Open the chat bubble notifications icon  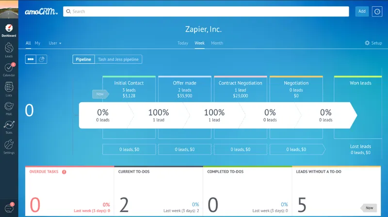click(9, 208)
